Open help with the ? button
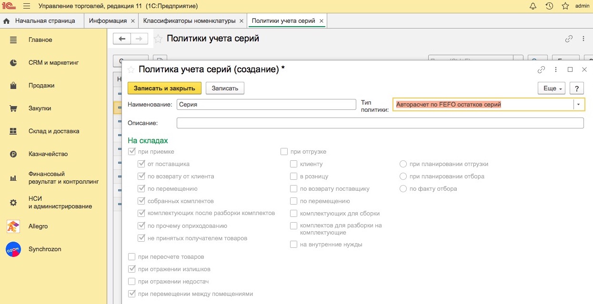Viewport: 593px width, 304px height. [577, 88]
